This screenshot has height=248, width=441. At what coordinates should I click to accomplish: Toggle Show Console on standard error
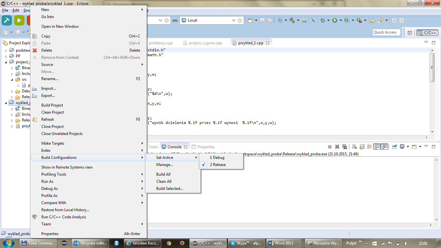coord(384,147)
